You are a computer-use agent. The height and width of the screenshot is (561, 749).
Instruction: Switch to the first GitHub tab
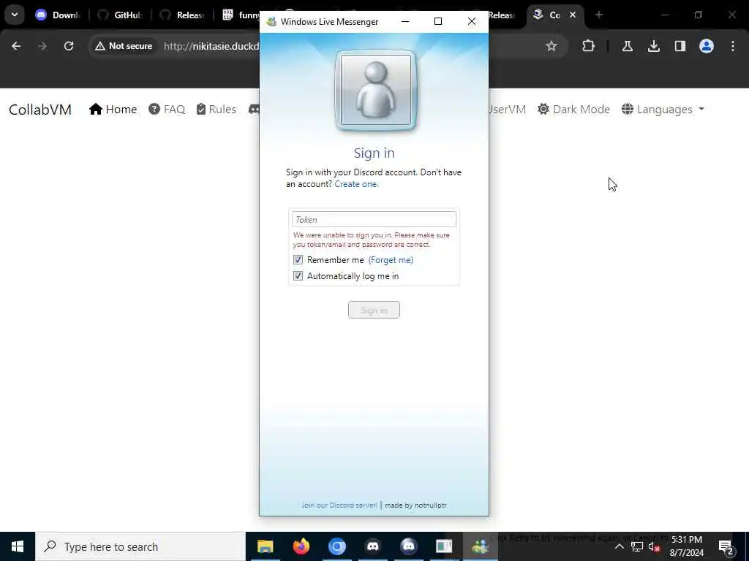[120, 15]
